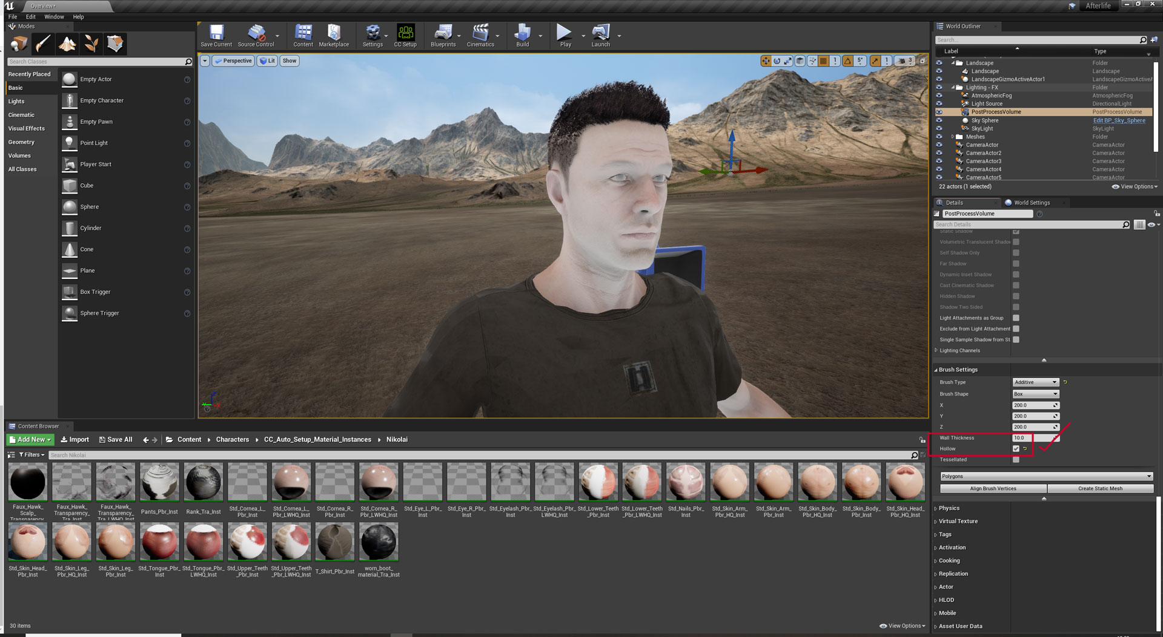Toggle visibility of CameraActor2 in outliner
The image size is (1163, 637).
pos(939,153)
